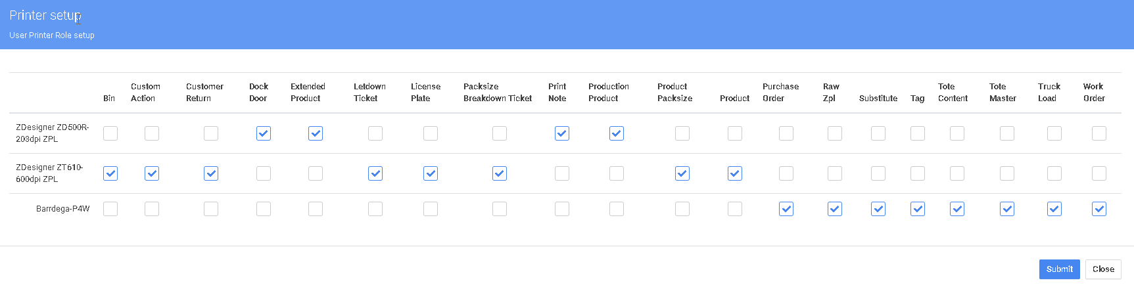Check Truck Load for ZD500R printer
This screenshot has width=1134, height=291.
1054,133
